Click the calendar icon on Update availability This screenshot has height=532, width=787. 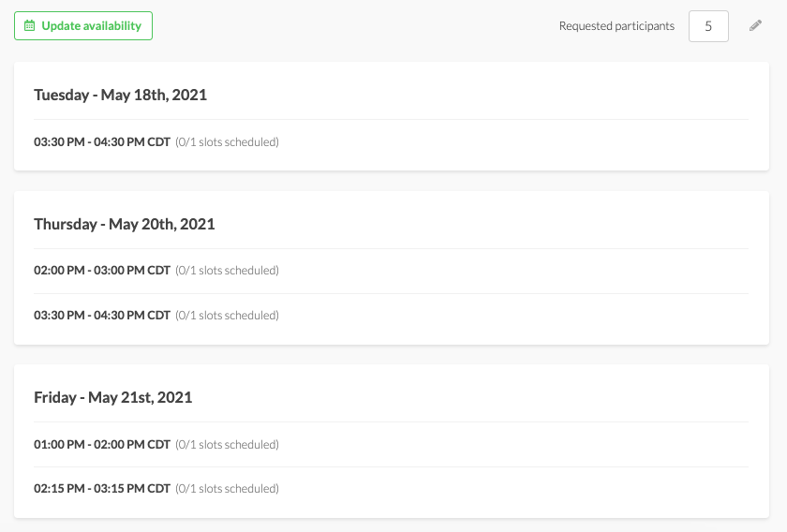(30, 26)
